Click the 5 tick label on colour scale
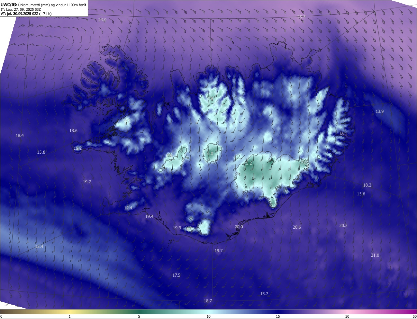The image size is (417, 319). coord(139,317)
